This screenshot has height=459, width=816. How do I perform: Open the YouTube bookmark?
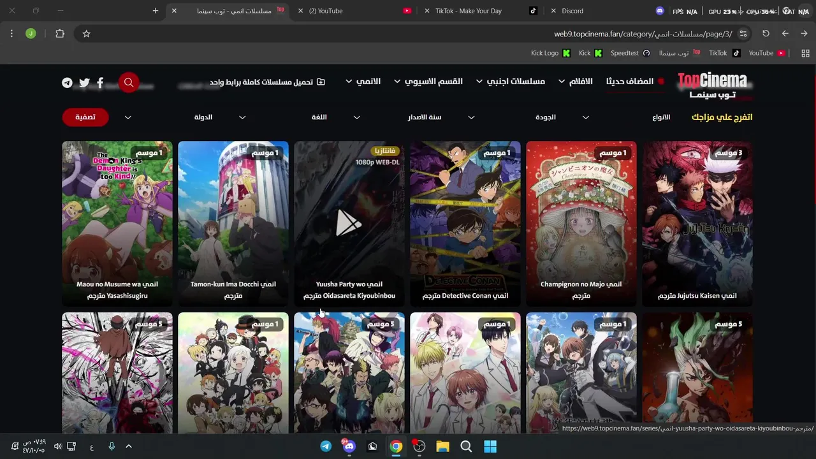tap(767, 53)
